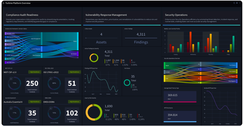
Task: Click the refresh icon in the title bar
Action: click(x=234, y=3)
